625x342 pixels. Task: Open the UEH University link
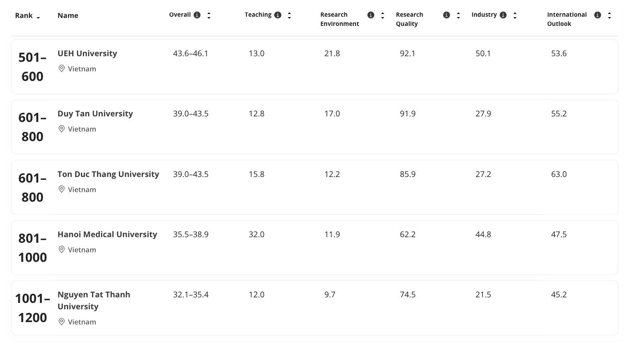coord(87,53)
